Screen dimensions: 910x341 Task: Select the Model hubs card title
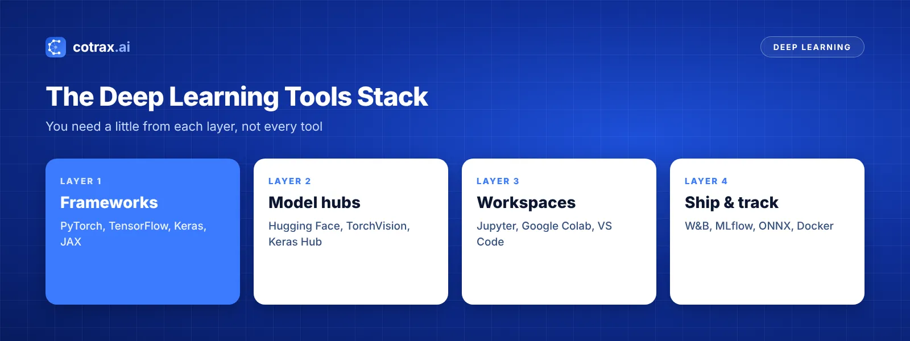pyautogui.click(x=315, y=202)
